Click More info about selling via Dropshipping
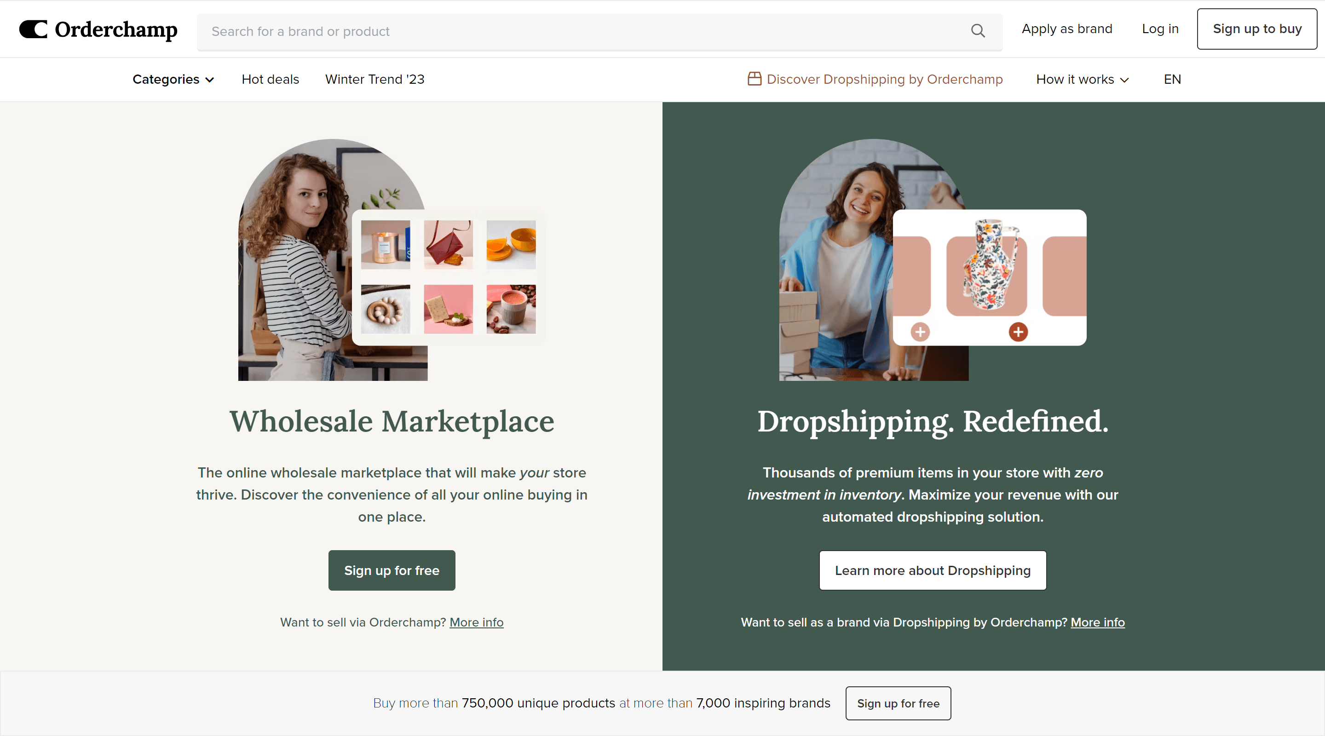 pyautogui.click(x=1097, y=622)
